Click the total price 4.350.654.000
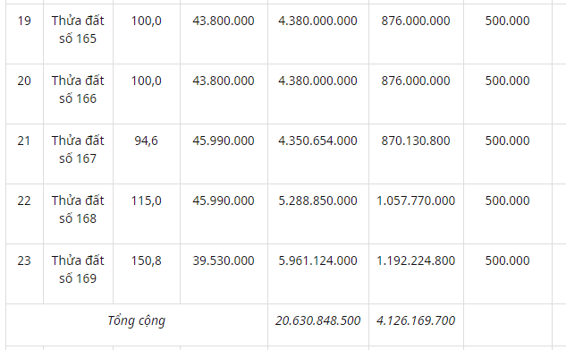 317,141
